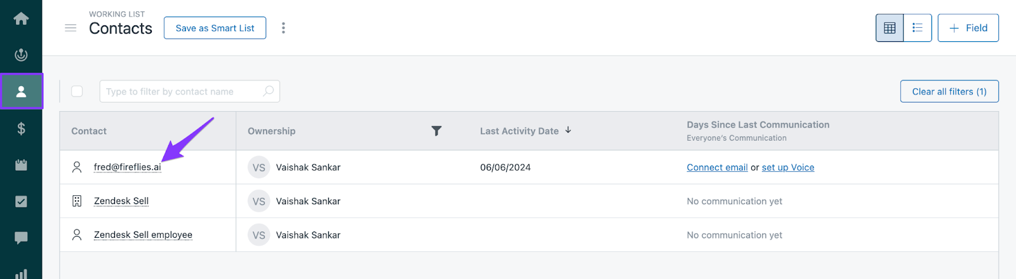The width and height of the screenshot is (1016, 279).
Task: Go to the Home dashboard icon
Action: pyautogui.click(x=21, y=18)
